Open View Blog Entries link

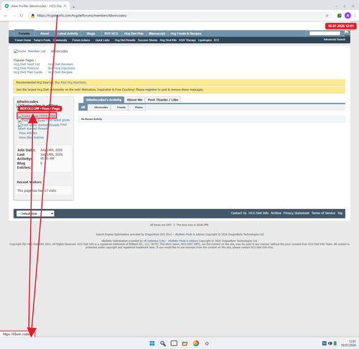[32, 137]
